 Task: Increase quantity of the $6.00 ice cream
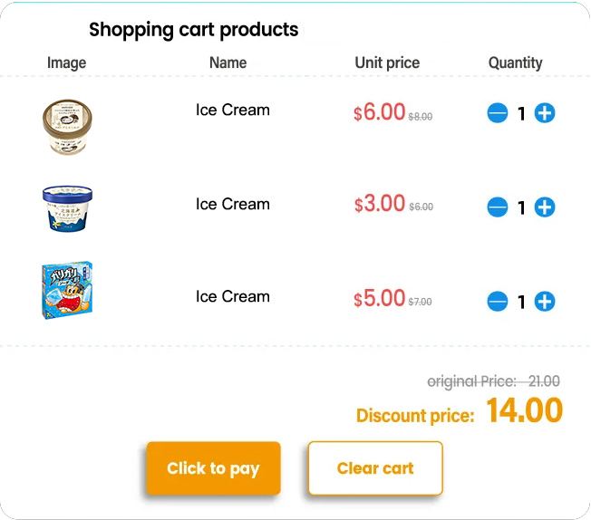tap(545, 112)
